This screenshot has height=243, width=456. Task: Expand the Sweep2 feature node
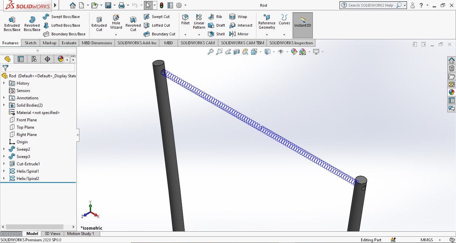pos(4,149)
